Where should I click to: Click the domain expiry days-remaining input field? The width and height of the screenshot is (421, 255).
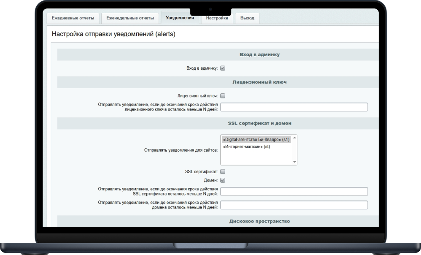point(294,205)
